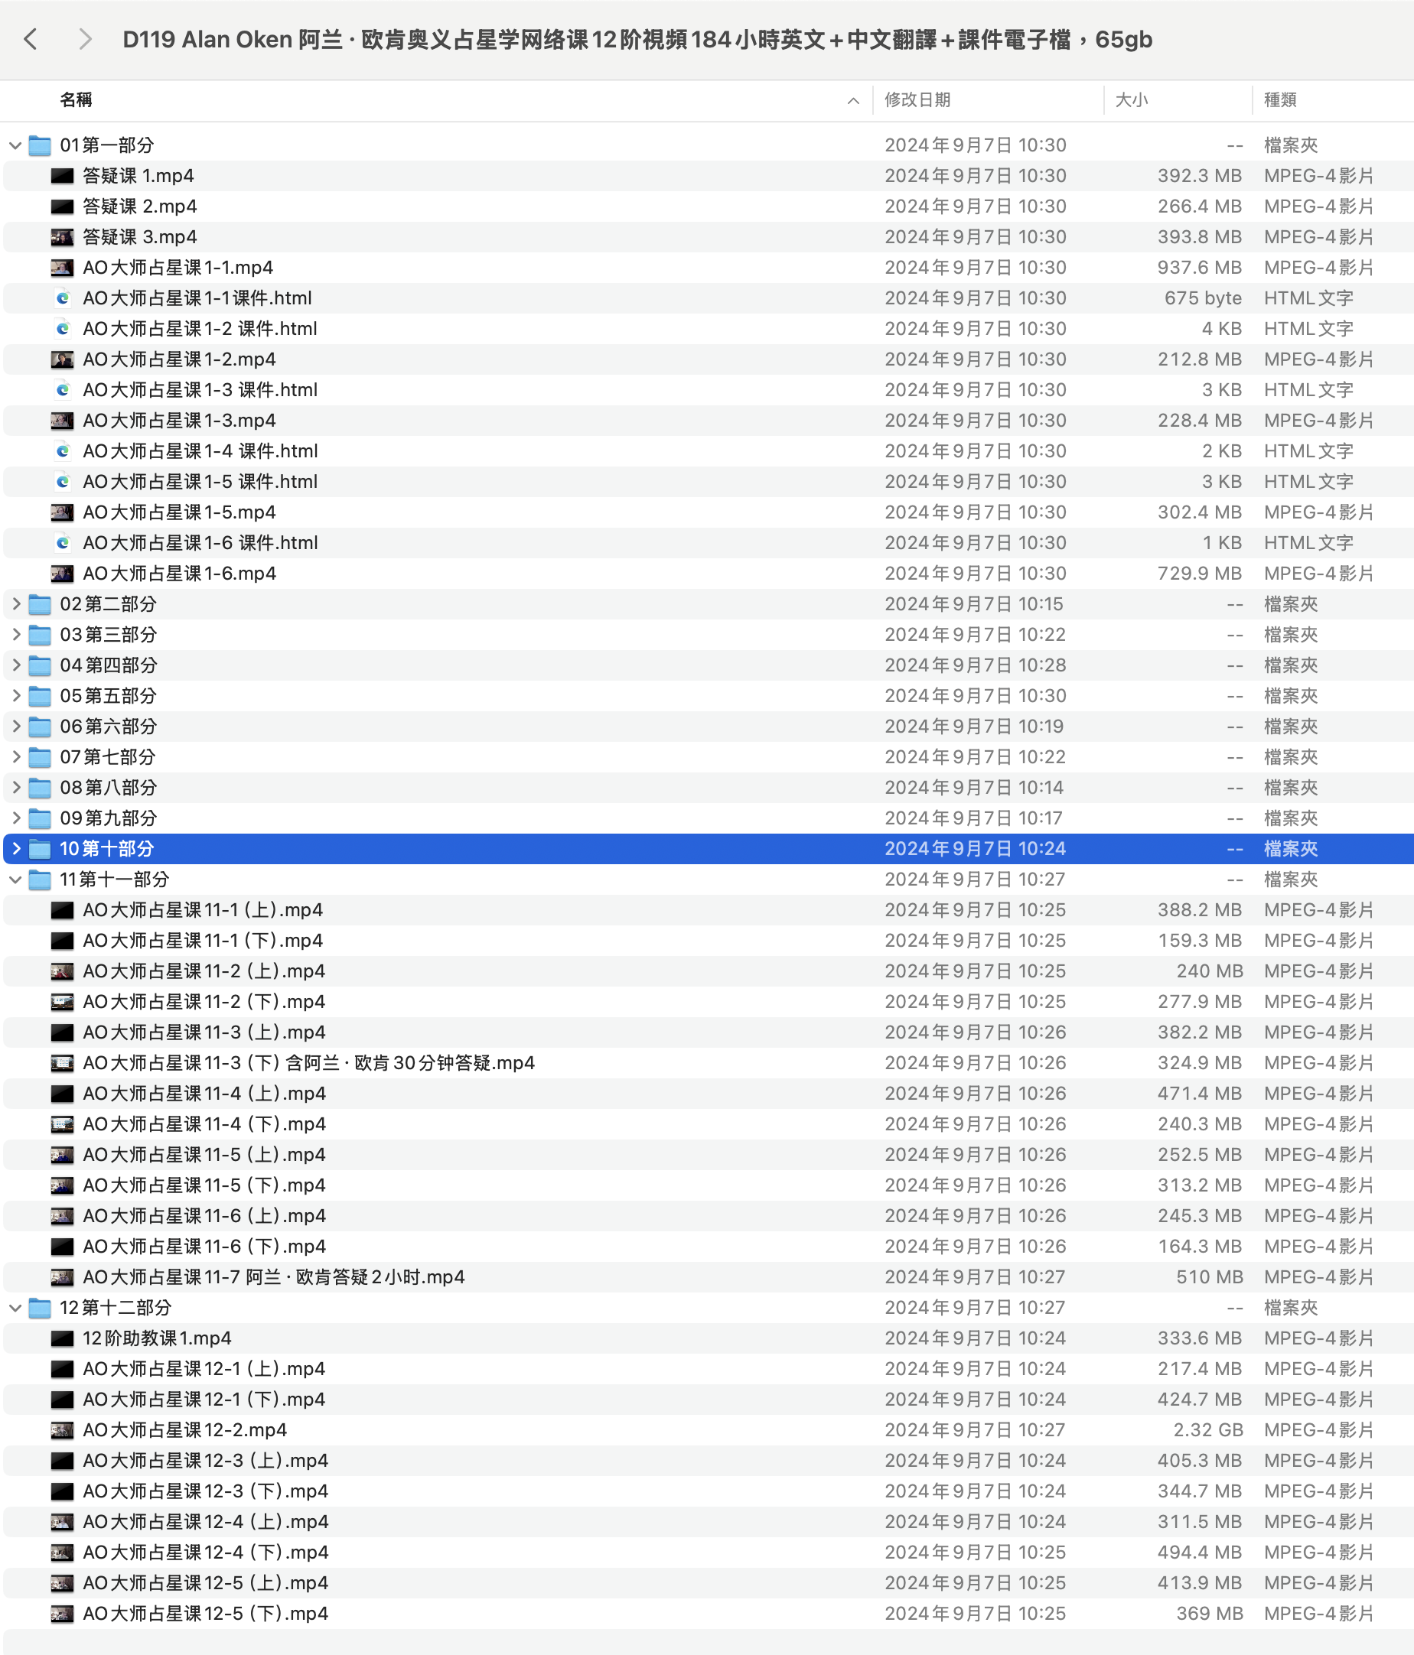1414x1655 pixels.
Task: Click the 07第七部分 folder name
Action: point(108,756)
